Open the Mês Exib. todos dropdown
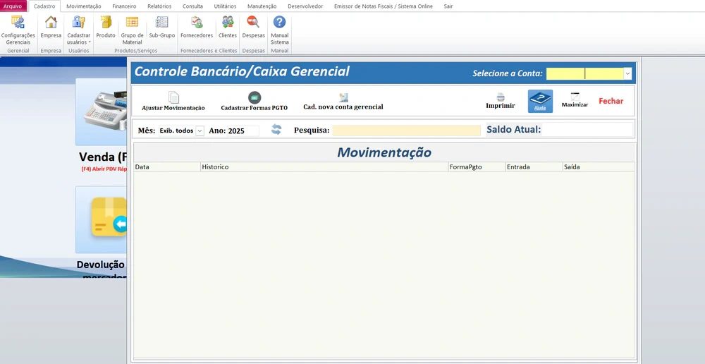The height and width of the screenshot is (364, 705). (x=200, y=131)
